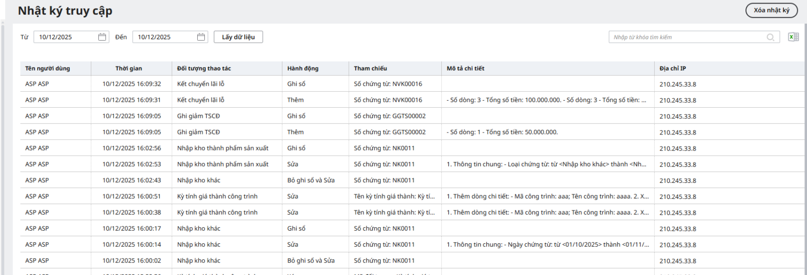Click the 'Từ' date input field
807x275 pixels.
tap(66, 37)
